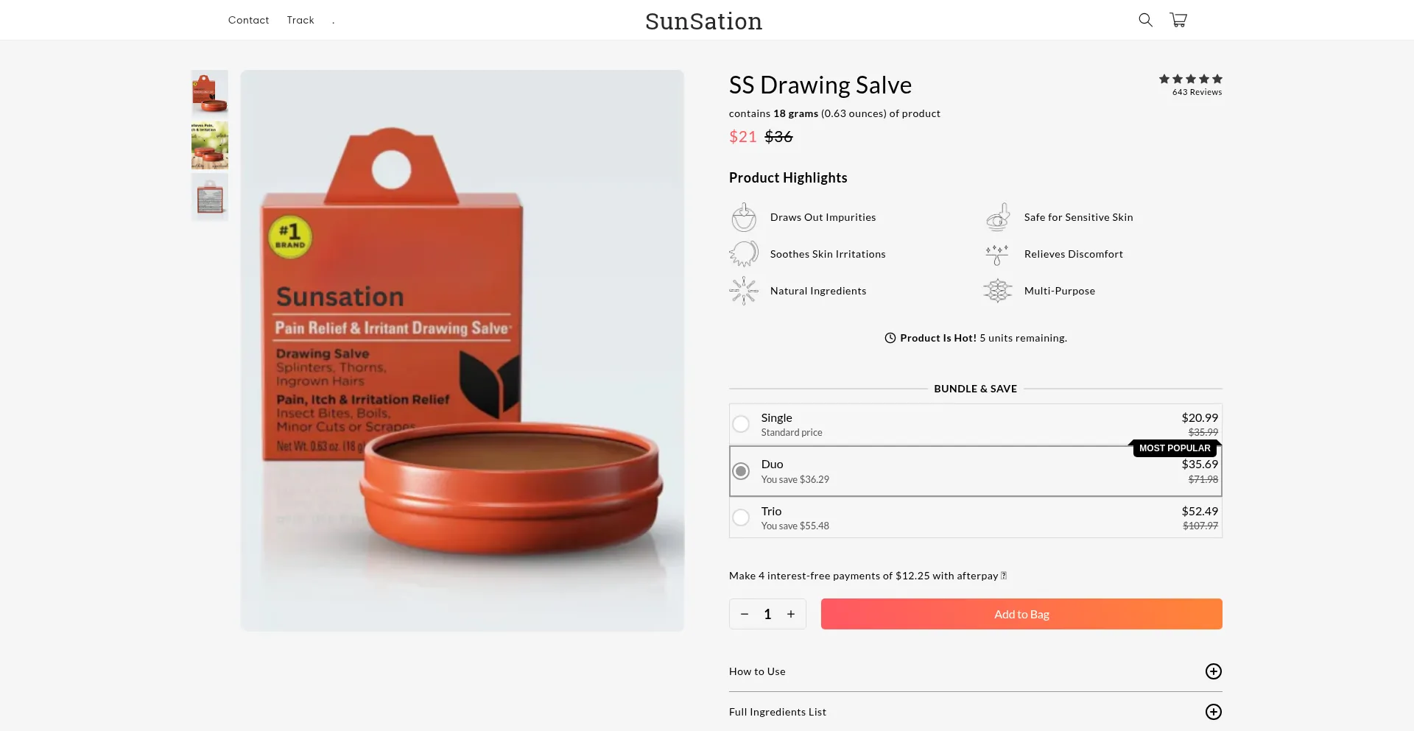Select the Duo bundle radio option

coord(741,471)
